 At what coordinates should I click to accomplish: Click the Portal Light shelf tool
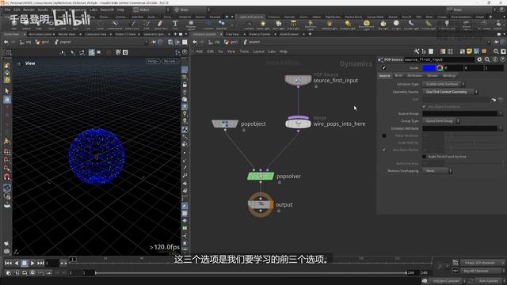pos(429,25)
